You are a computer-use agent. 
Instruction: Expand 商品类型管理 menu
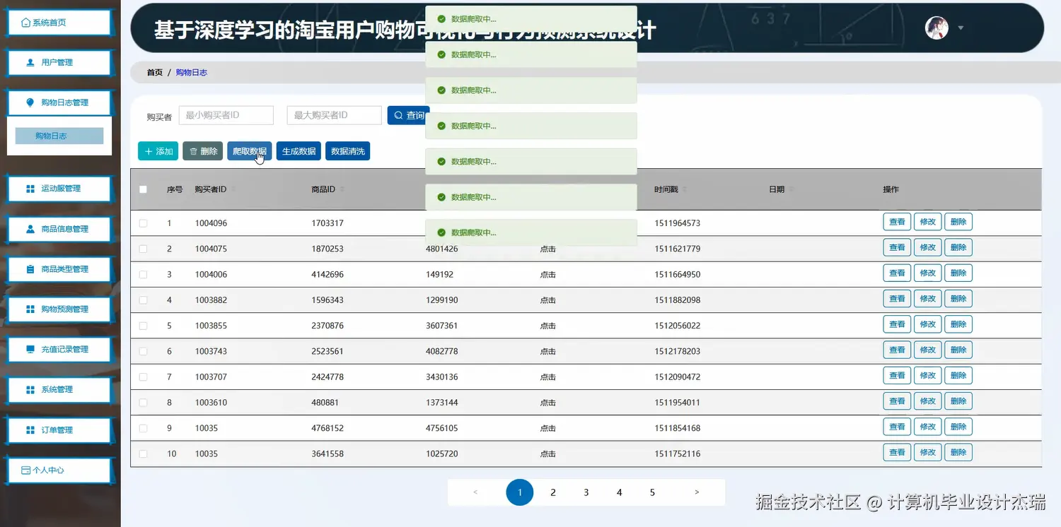point(59,269)
